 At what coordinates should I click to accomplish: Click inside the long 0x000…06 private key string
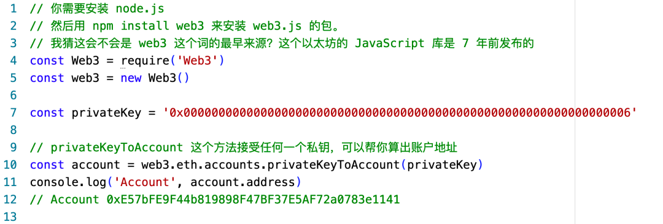point(400,113)
